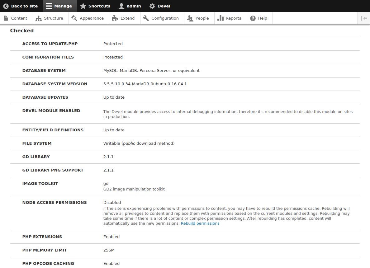Select the CONFIGURATION FILES row label
This screenshot has width=370, height=268.
48,57
